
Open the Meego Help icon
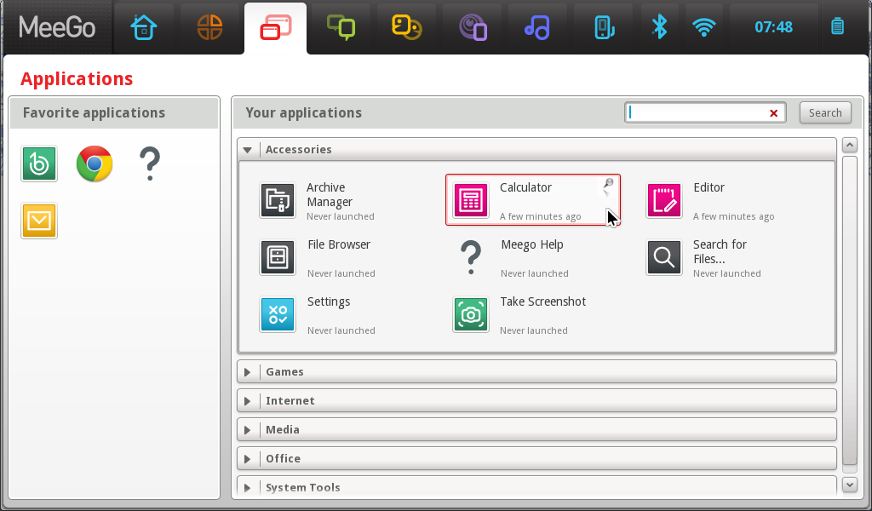tap(470, 257)
